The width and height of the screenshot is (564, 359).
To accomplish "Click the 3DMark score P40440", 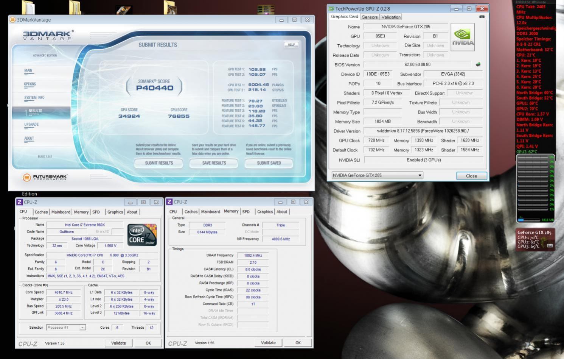I will [x=155, y=88].
